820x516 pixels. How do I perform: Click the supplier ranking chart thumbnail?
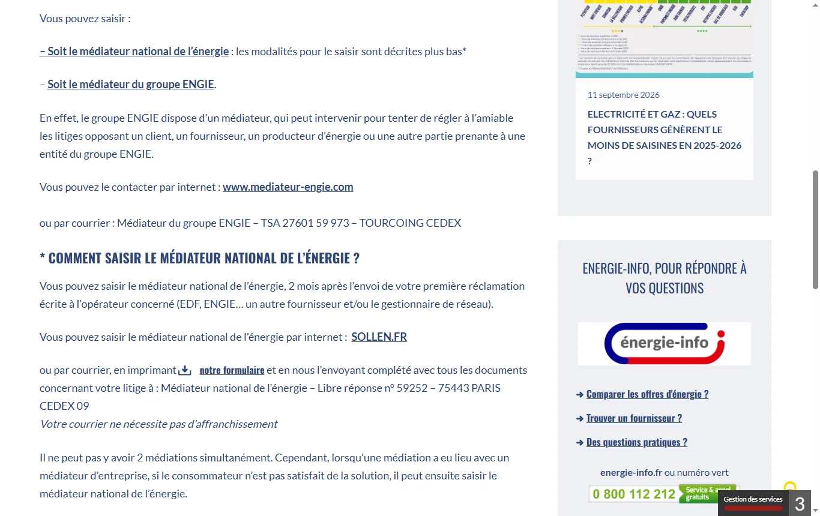(665, 38)
